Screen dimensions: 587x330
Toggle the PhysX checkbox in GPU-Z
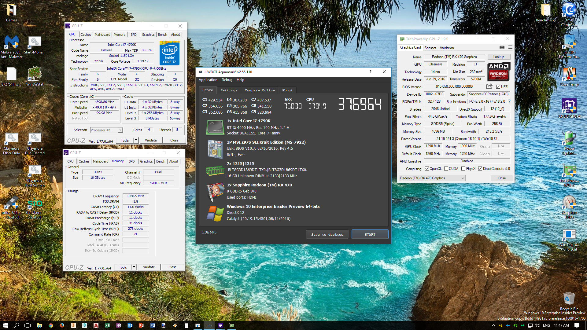coord(463,169)
